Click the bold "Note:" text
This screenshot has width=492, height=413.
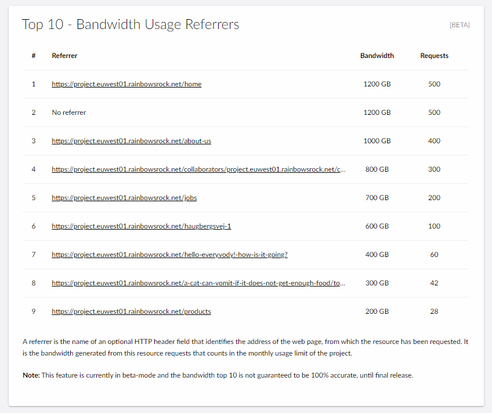tap(31, 375)
